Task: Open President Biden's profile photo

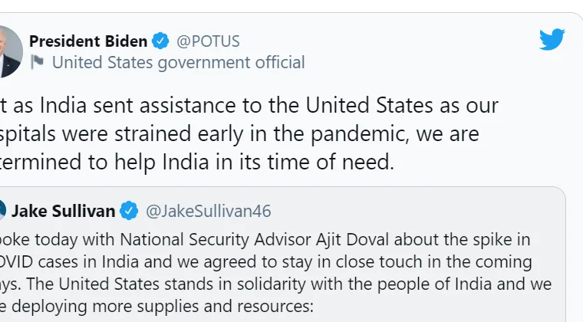Action: click(9, 50)
